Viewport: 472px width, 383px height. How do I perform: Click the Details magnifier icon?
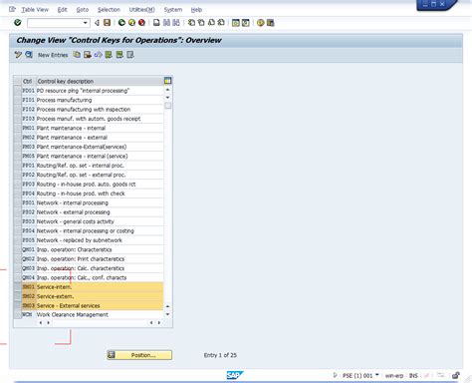click(29, 55)
